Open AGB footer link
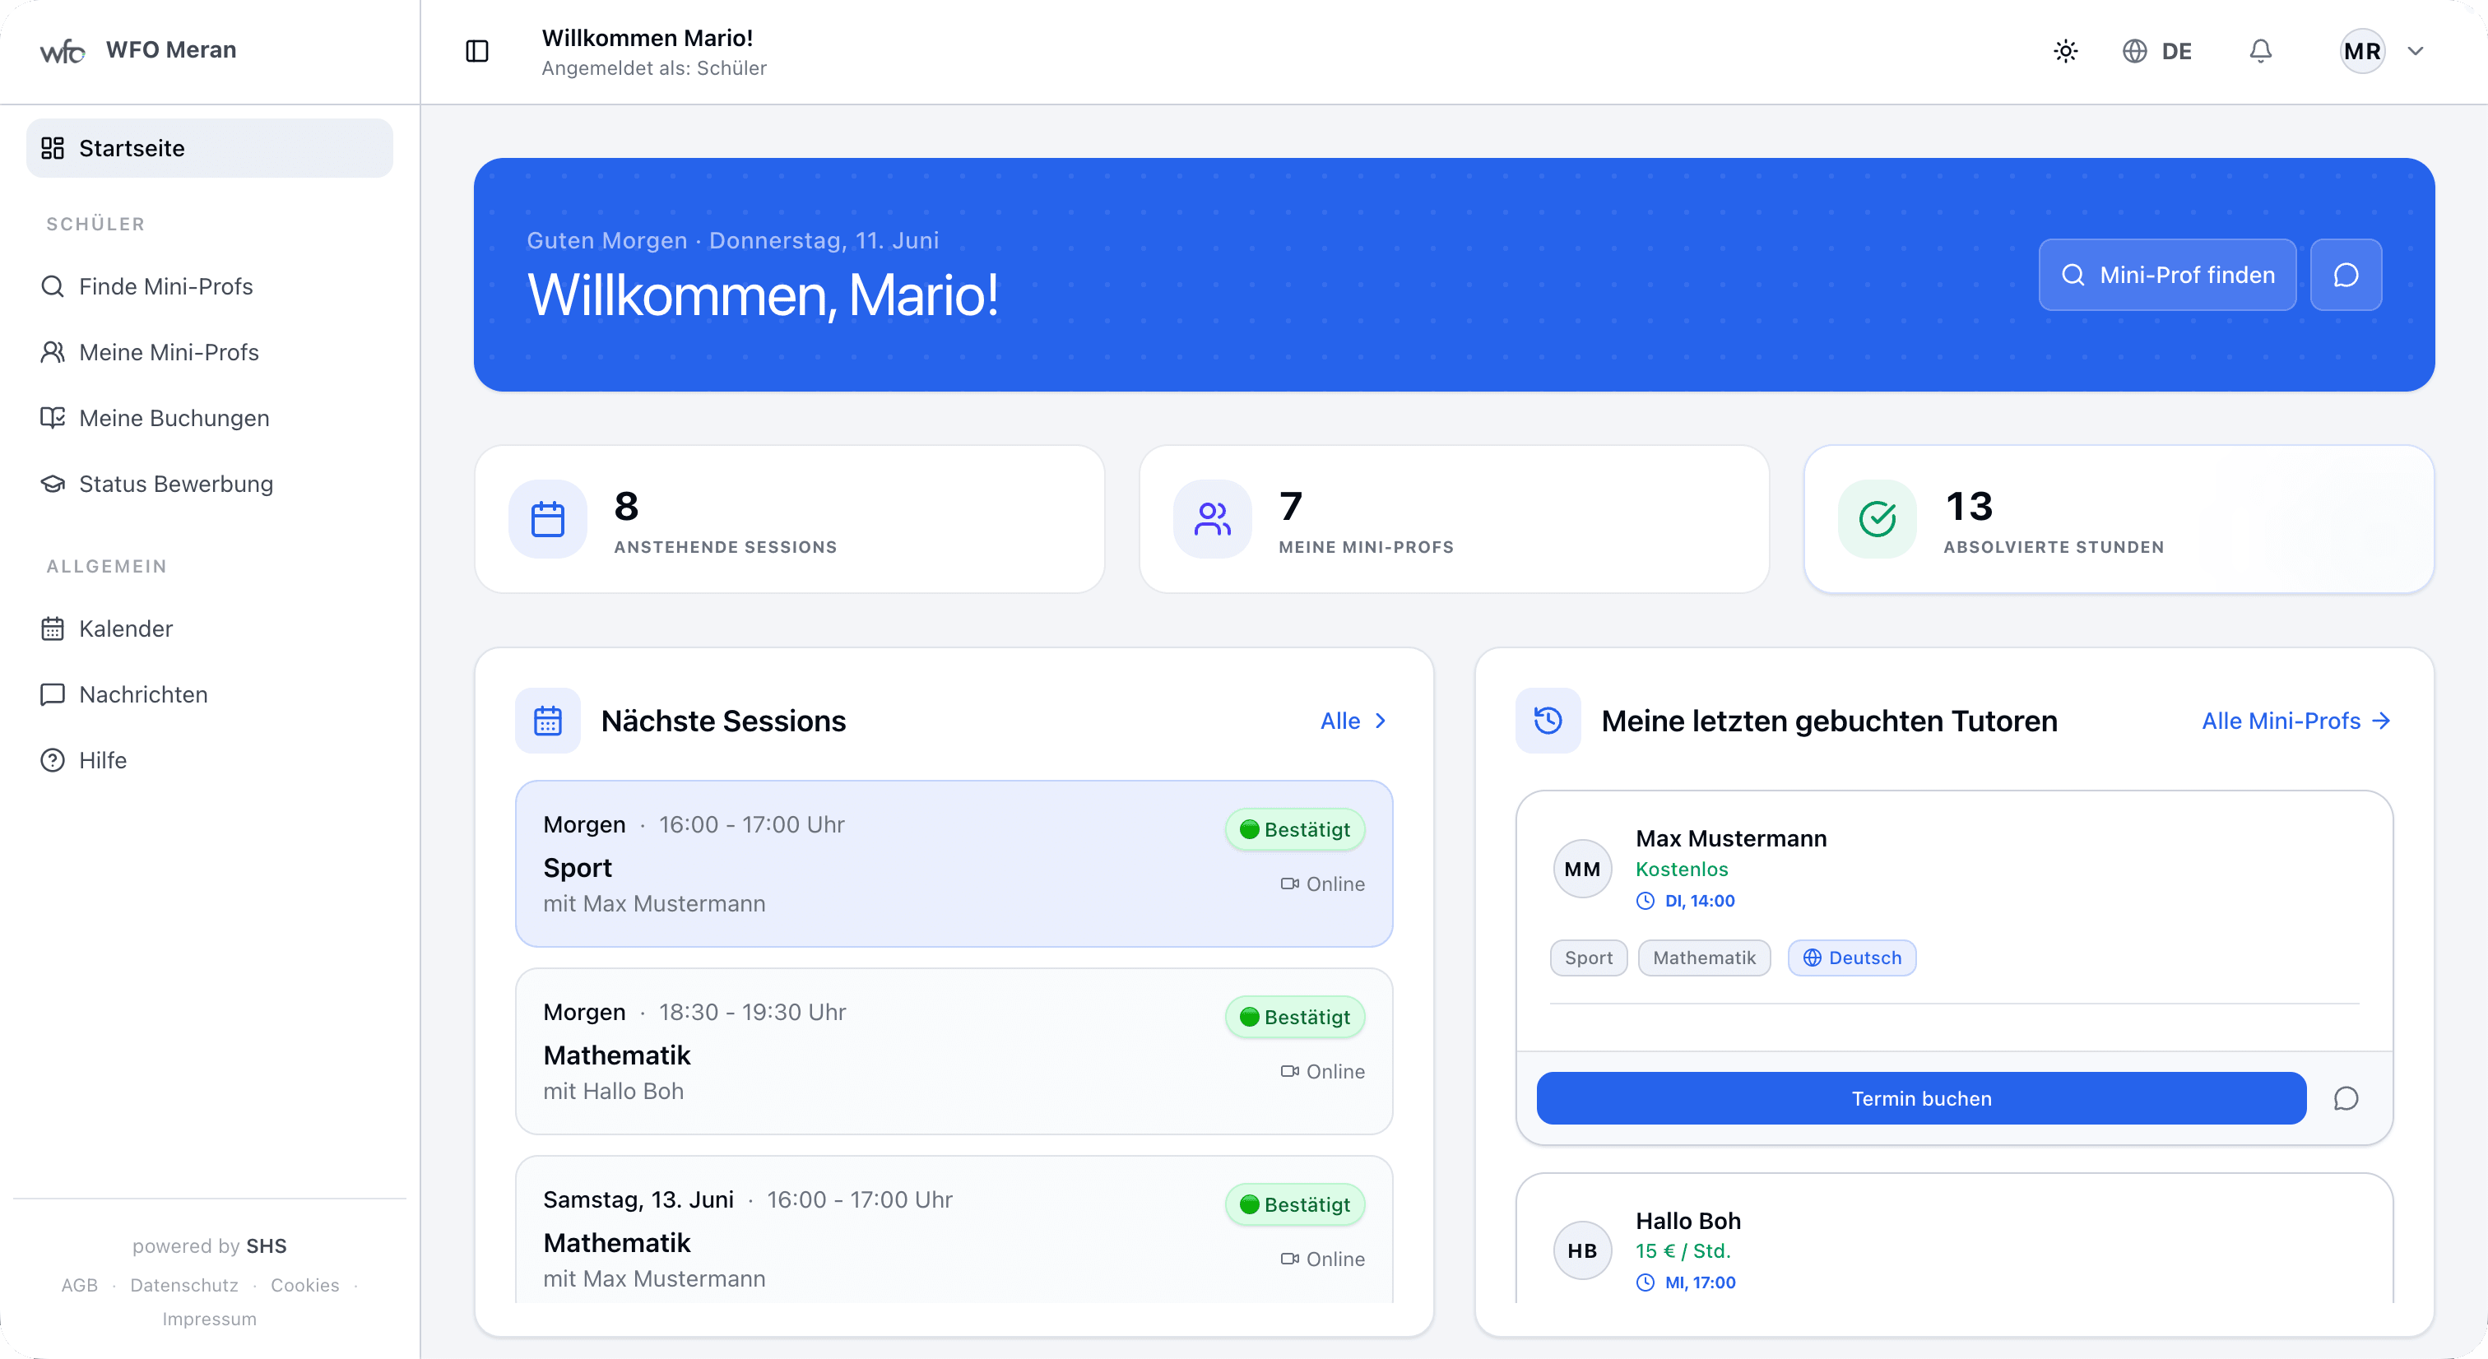This screenshot has height=1359, width=2488. point(79,1285)
